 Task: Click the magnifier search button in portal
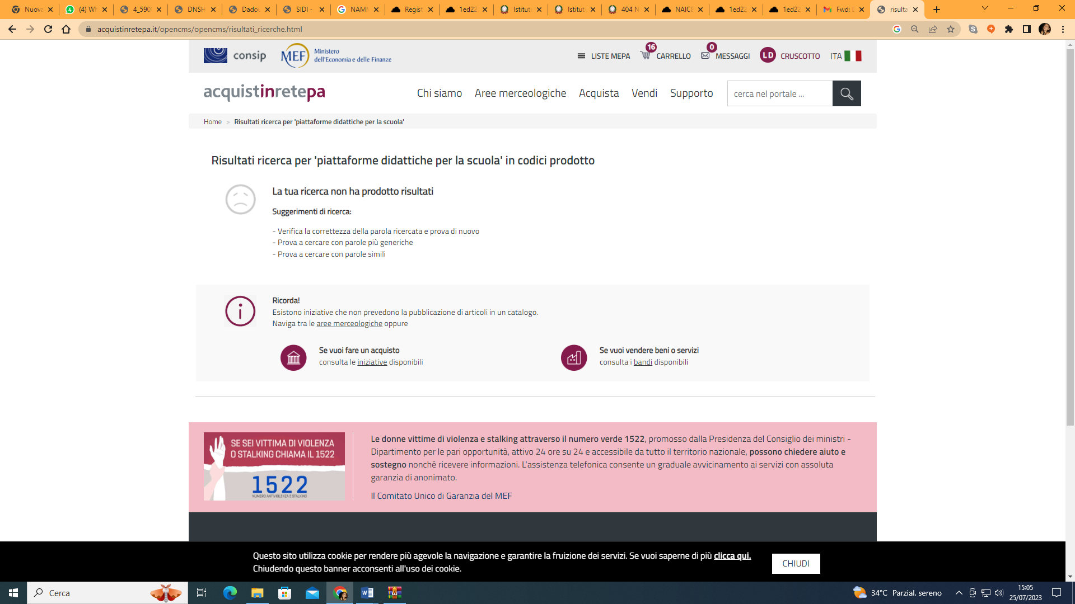tap(846, 94)
